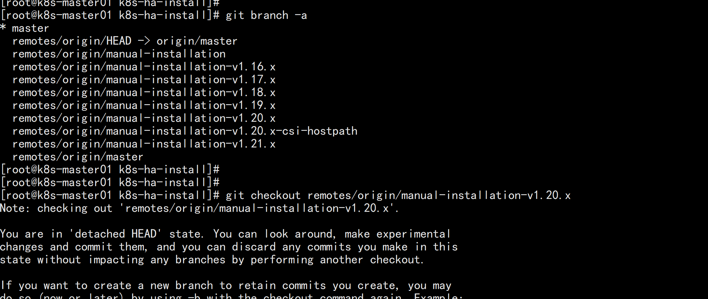The image size is (708, 299).
Task: Click the line starting 'You are in 'detached HEAD''
Action: pos(225,234)
